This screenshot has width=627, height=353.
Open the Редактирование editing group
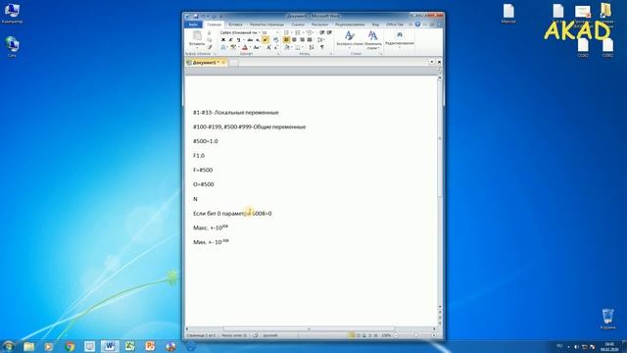(x=399, y=39)
